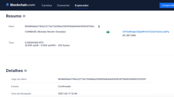This screenshot has width=174, height=97.
Task: Select the sat/B 252 bytes fee detail
Action: (x=47, y=45)
